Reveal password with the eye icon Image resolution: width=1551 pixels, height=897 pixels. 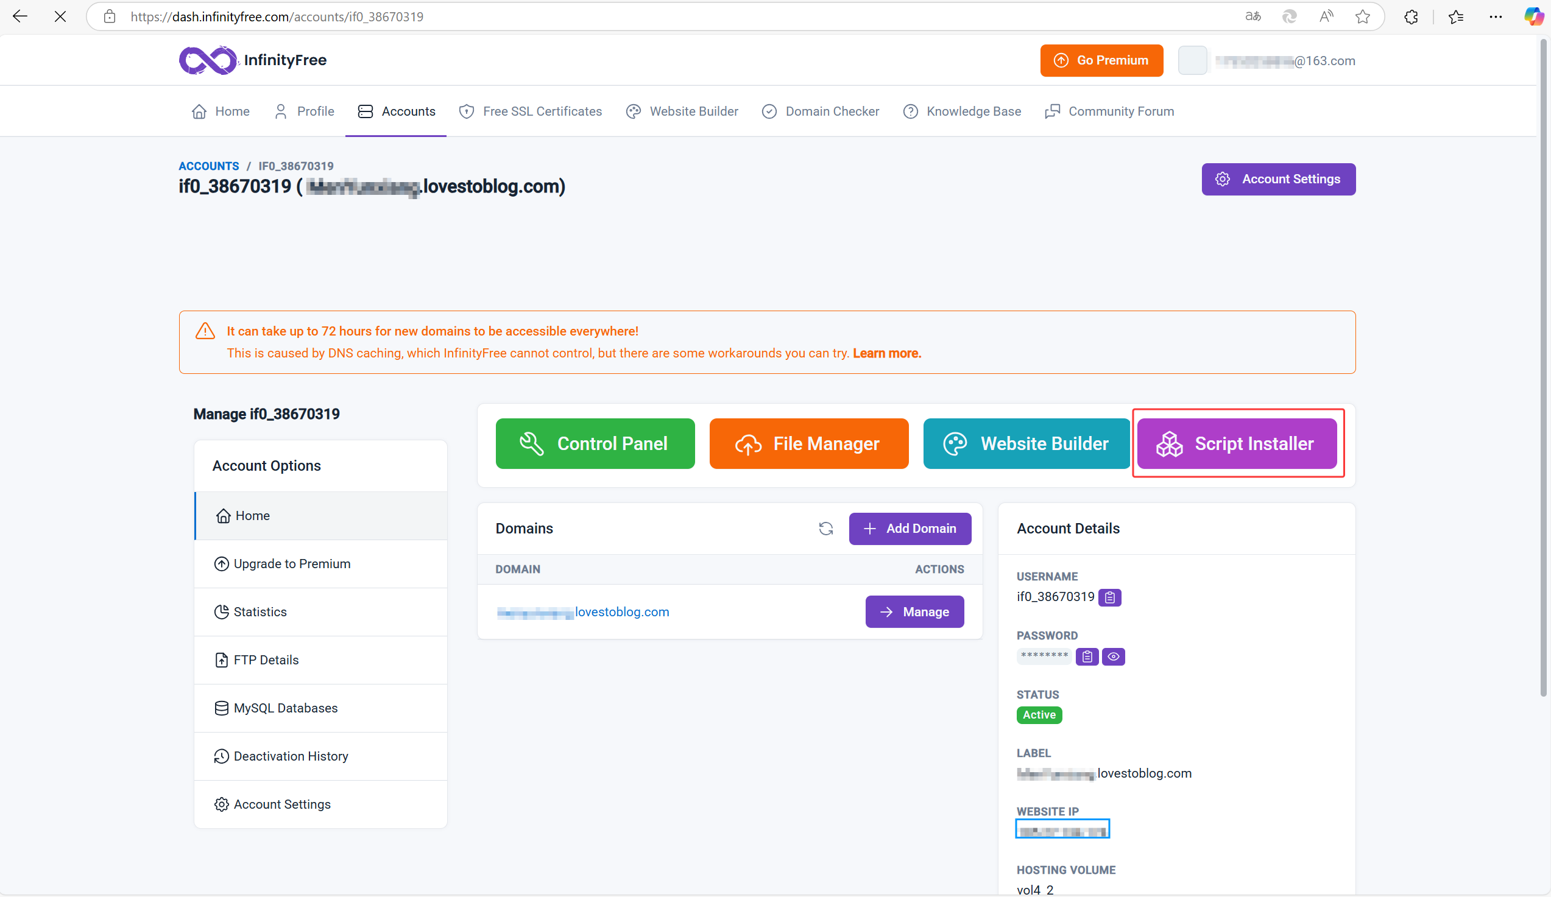(1113, 656)
